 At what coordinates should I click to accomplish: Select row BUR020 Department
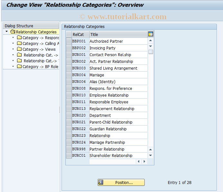tap(69, 115)
